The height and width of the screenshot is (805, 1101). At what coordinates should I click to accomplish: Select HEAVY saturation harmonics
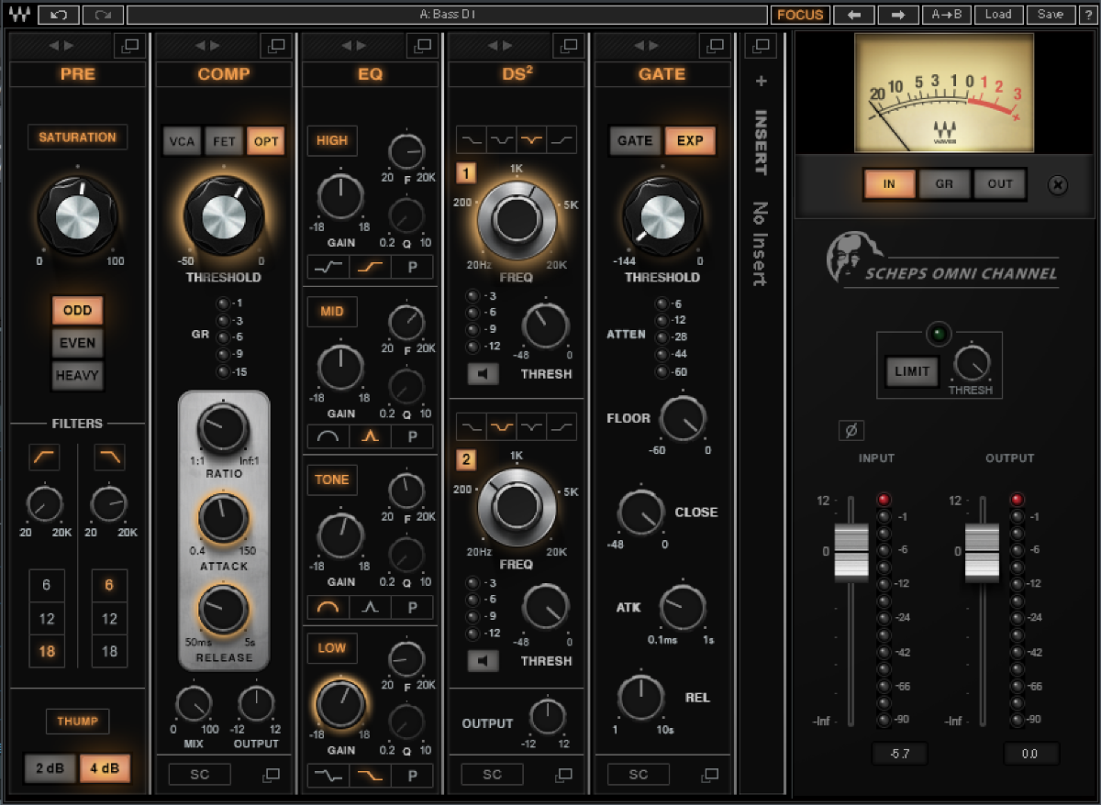77,375
